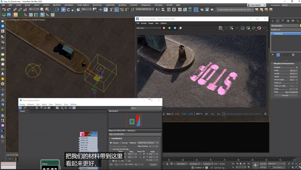Open the Create tab (plus icon) in command panel
Image resolution: width=301 pixels, height=170 pixels.
click(x=273, y=21)
